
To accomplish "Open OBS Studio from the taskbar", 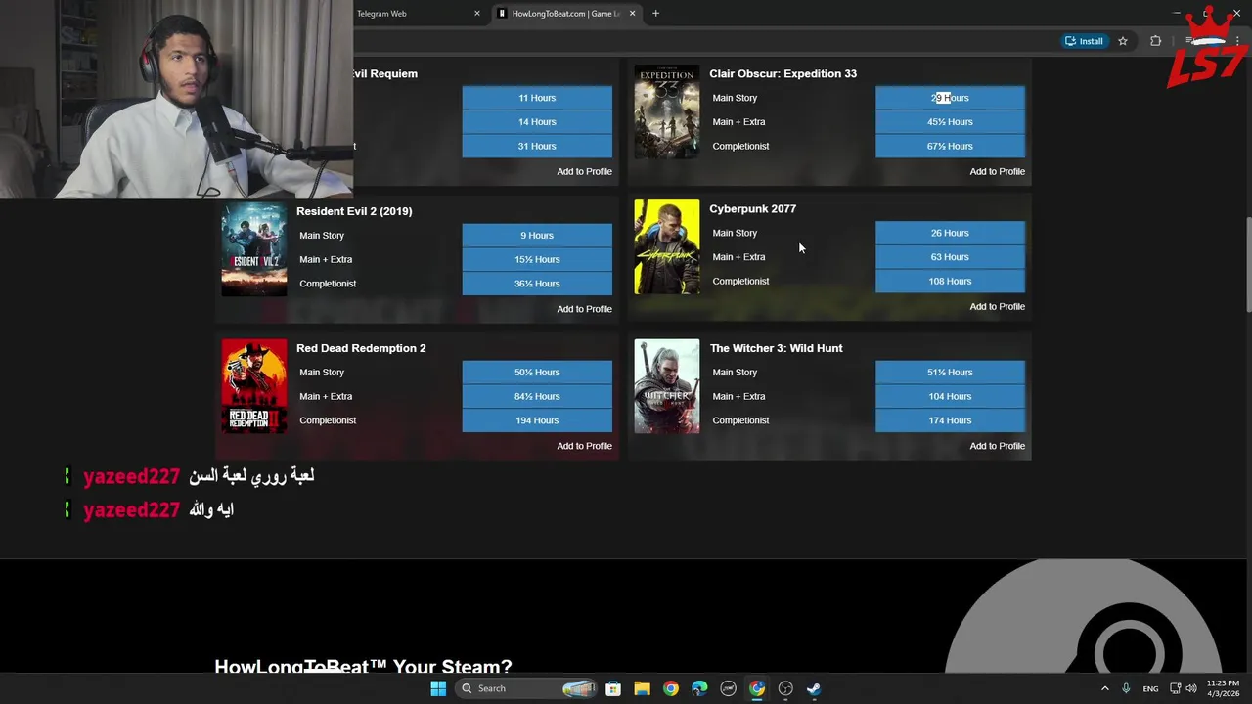I will (785, 688).
